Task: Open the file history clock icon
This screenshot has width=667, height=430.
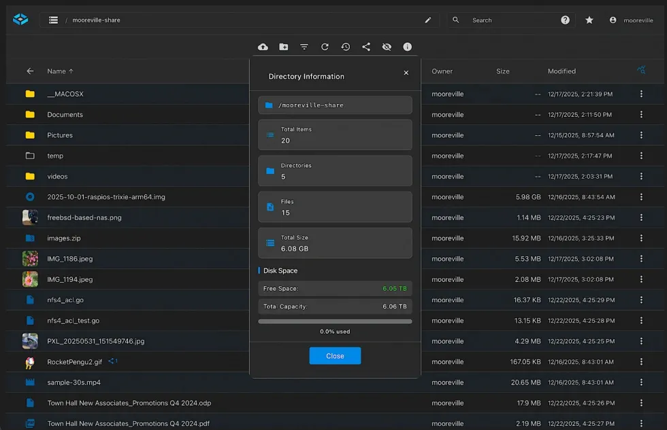Action: click(345, 47)
